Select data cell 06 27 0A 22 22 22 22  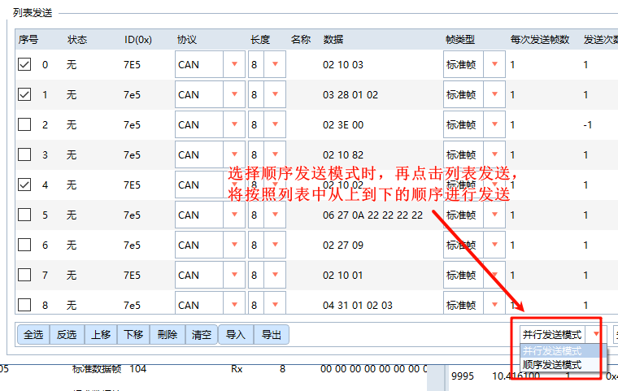(372, 215)
